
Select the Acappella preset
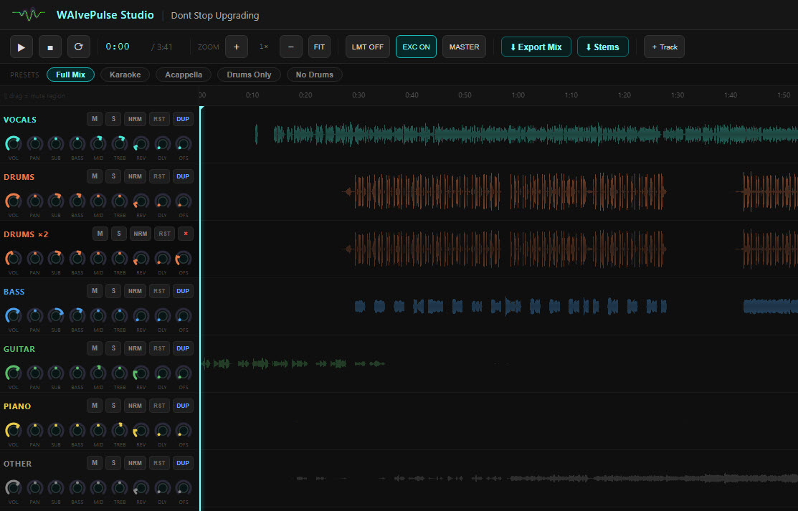(184, 75)
